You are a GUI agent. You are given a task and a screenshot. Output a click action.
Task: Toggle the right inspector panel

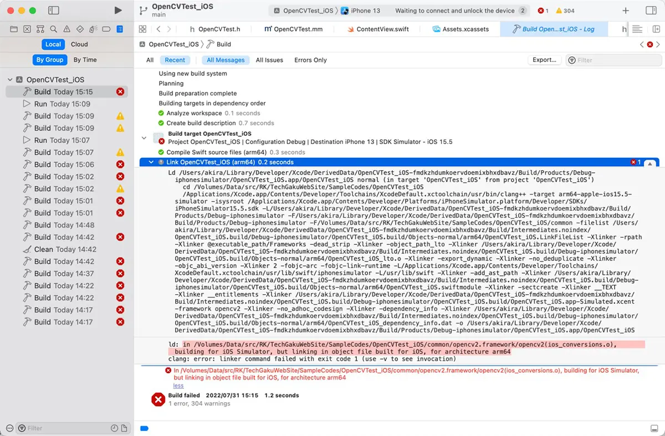(x=651, y=10)
